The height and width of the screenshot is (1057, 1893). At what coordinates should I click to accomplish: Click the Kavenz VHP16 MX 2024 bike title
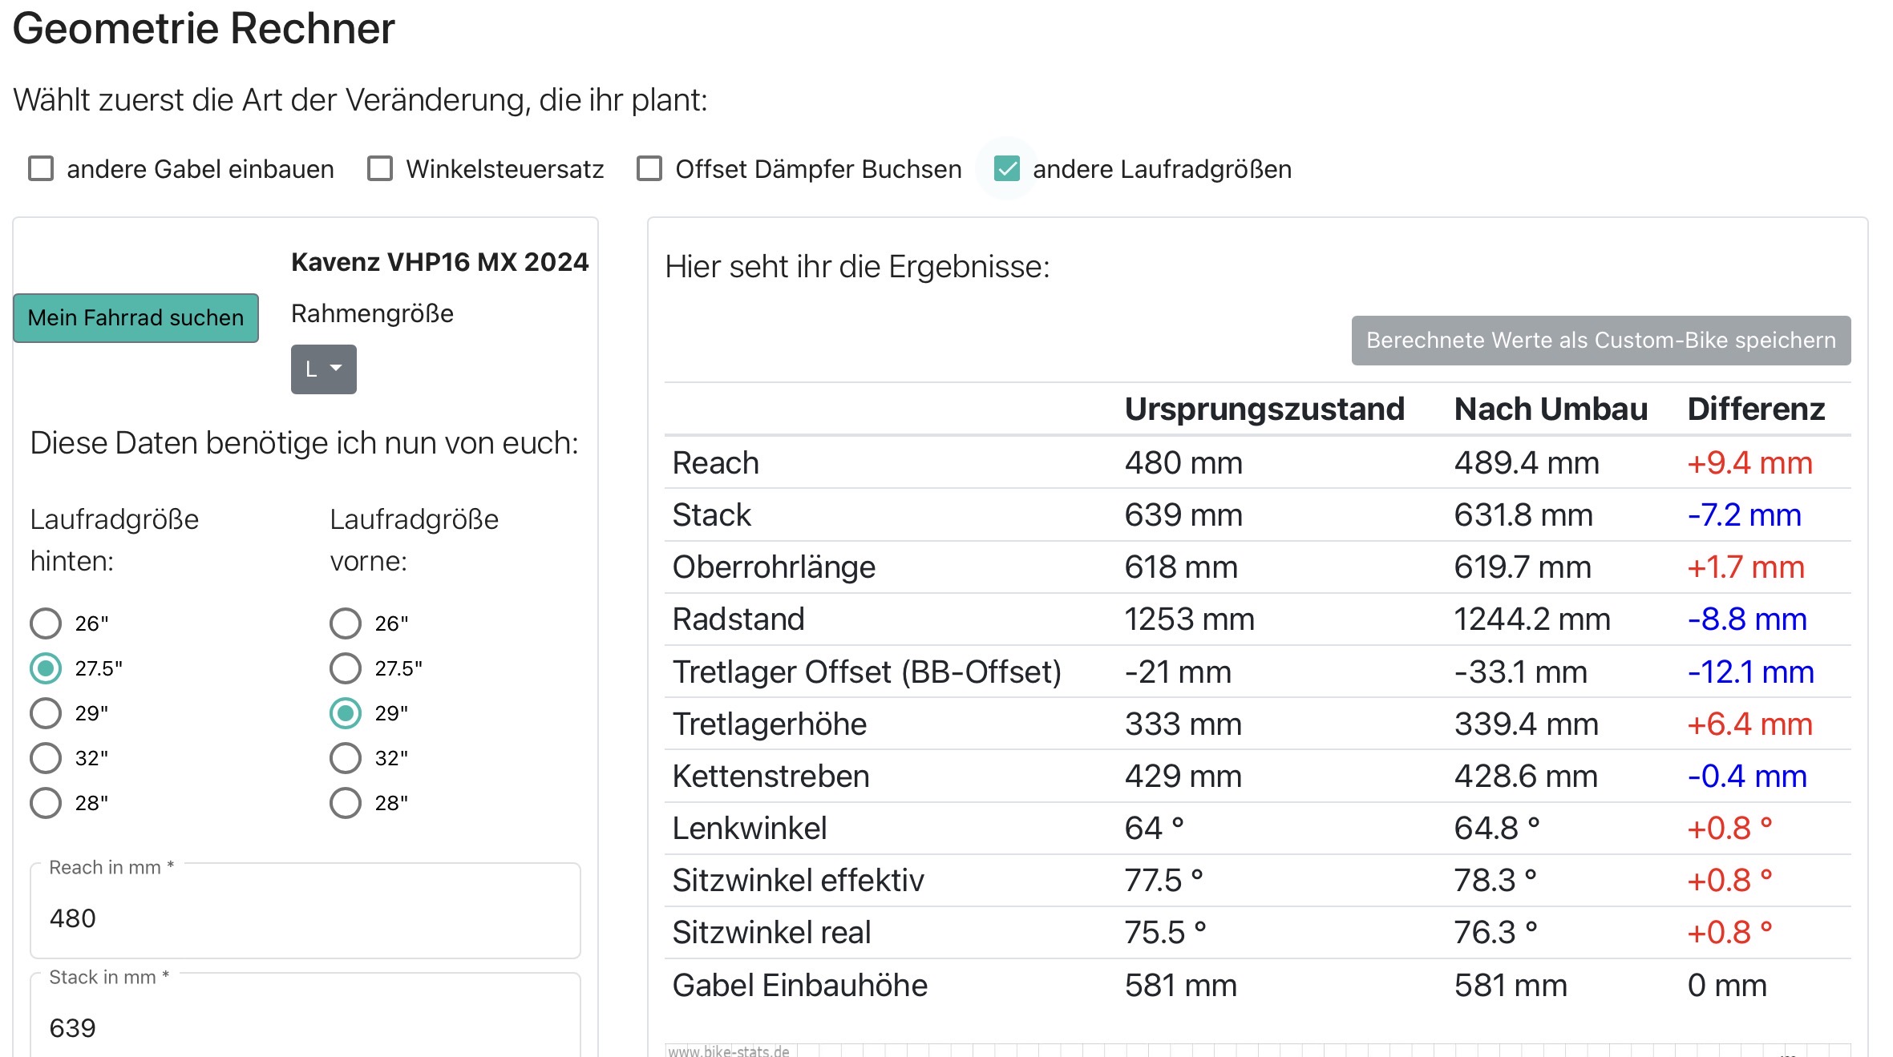pos(439,262)
